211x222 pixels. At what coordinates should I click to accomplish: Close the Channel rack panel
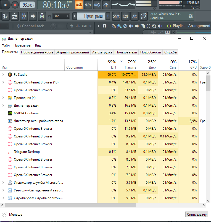[x=91, y=26]
